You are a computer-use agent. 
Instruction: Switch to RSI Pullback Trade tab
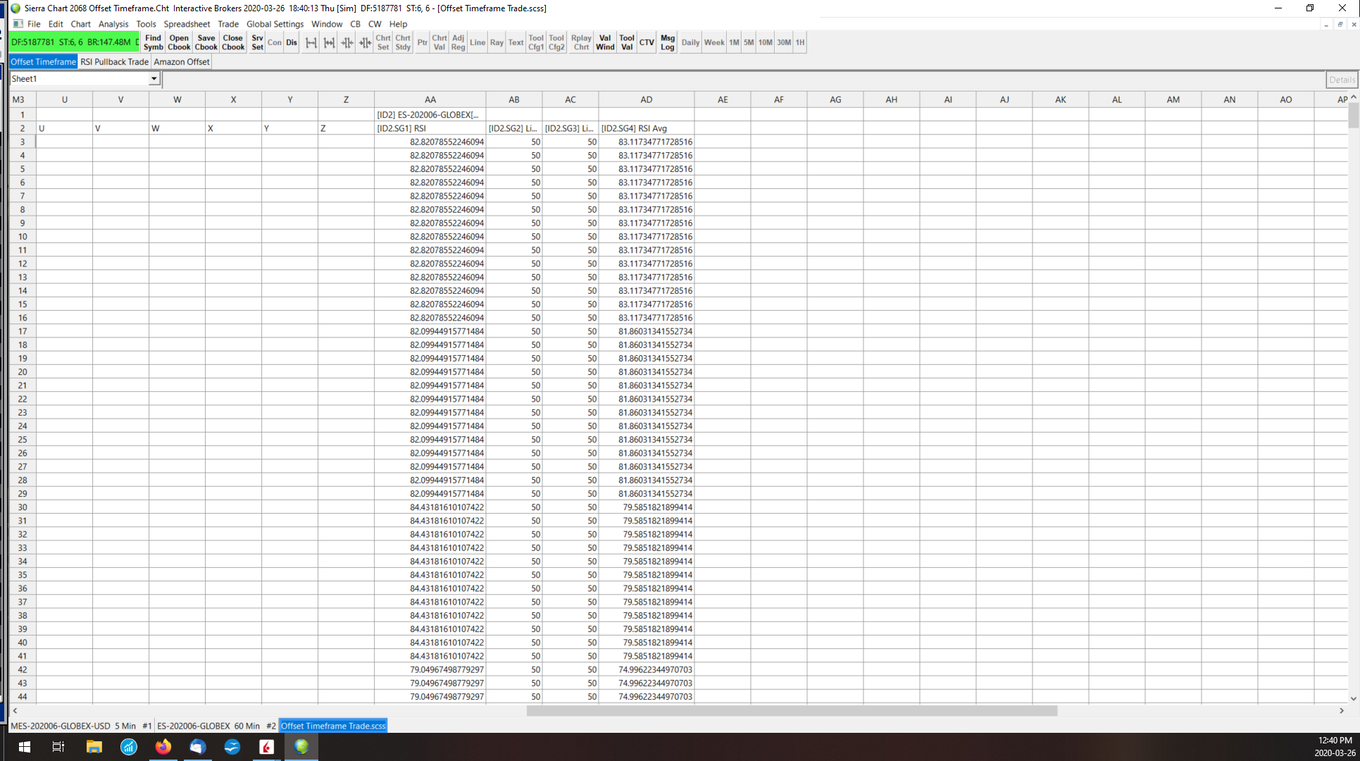114,62
